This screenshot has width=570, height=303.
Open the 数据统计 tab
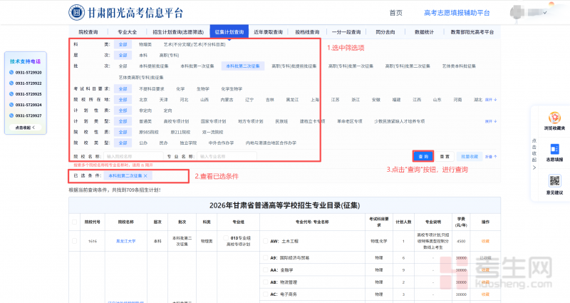click(x=424, y=32)
